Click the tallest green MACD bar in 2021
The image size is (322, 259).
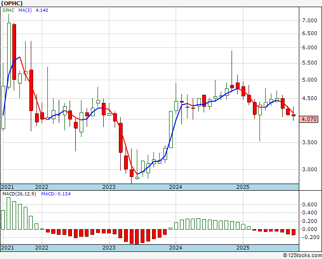point(9,213)
